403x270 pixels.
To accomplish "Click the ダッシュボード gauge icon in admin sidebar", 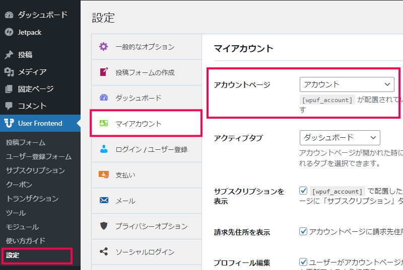I will [x=9, y=15].
